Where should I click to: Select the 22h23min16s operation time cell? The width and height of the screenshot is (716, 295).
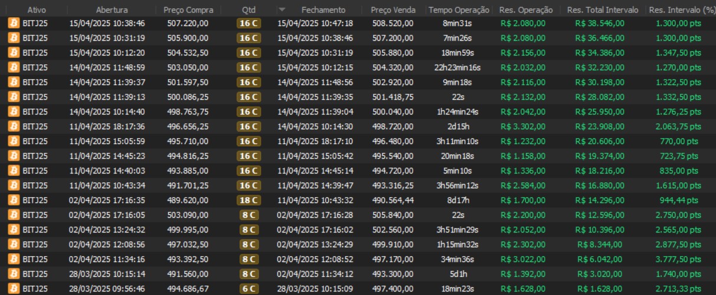(x=461, y=67)
